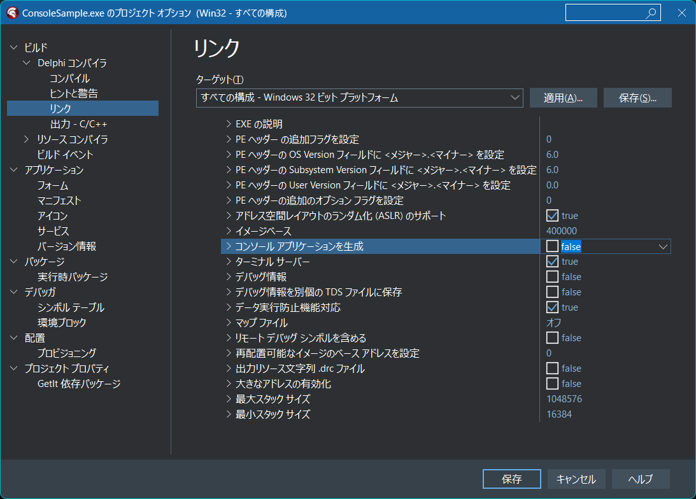Toggle ASLR サポート checkbox
Screen dimensions: 696x499
pyautogui.click(x=552, y=216)
